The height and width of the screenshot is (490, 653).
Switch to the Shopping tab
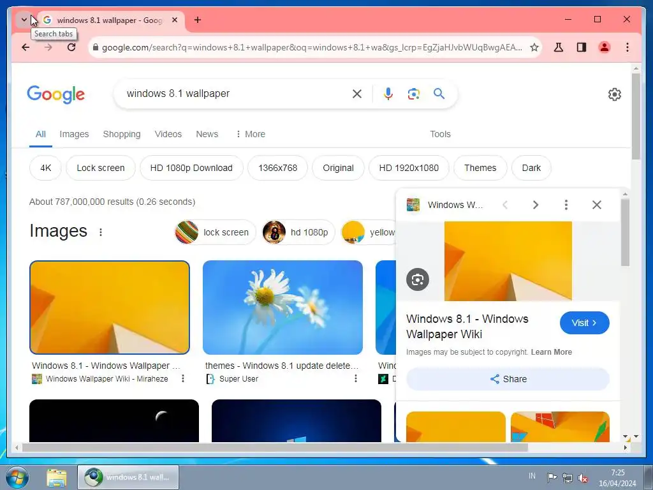click(x=122, y=134)
